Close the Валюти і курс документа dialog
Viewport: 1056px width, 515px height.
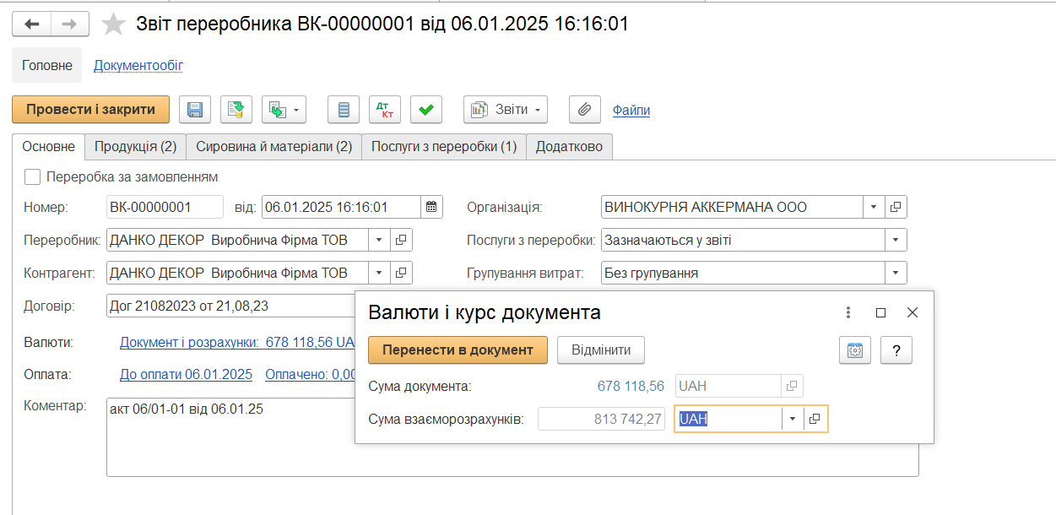(912, 312)
